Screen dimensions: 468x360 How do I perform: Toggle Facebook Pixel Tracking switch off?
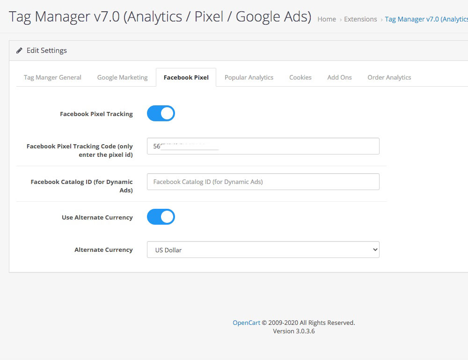pyautogui.click(x=161, y=113)
